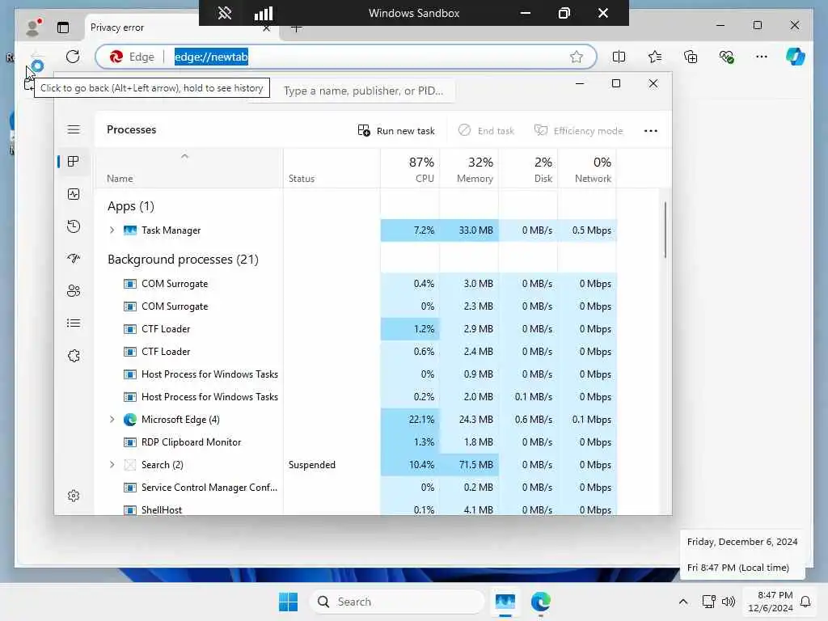Open Windows Start button on taskbar

(x=289, y=602)
